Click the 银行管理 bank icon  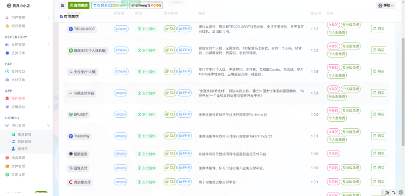coord(7,26)
